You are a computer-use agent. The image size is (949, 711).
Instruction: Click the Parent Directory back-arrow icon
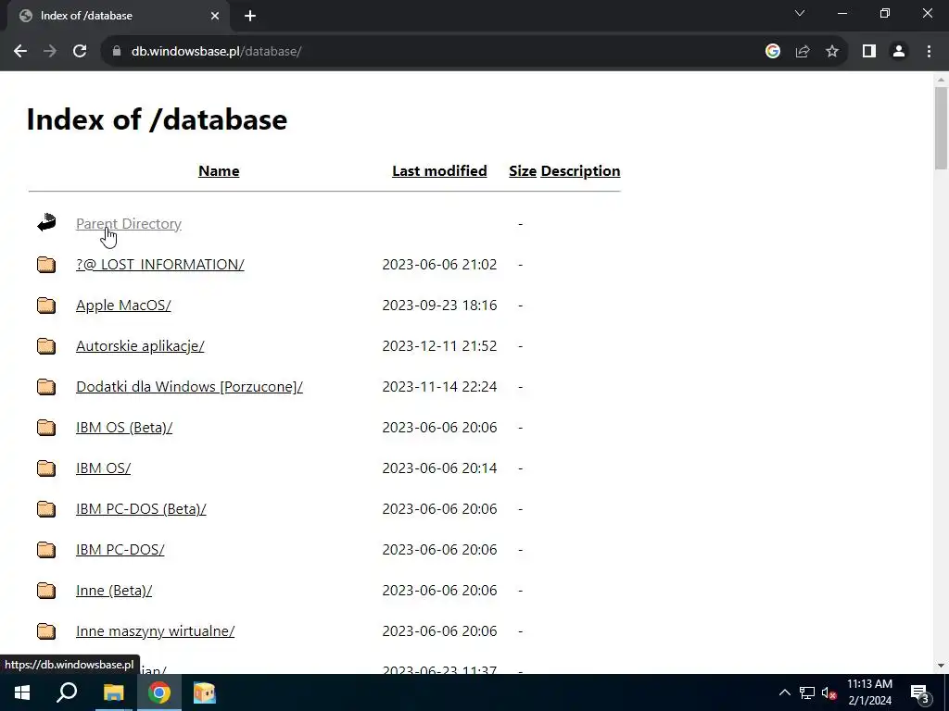point(46,223)
